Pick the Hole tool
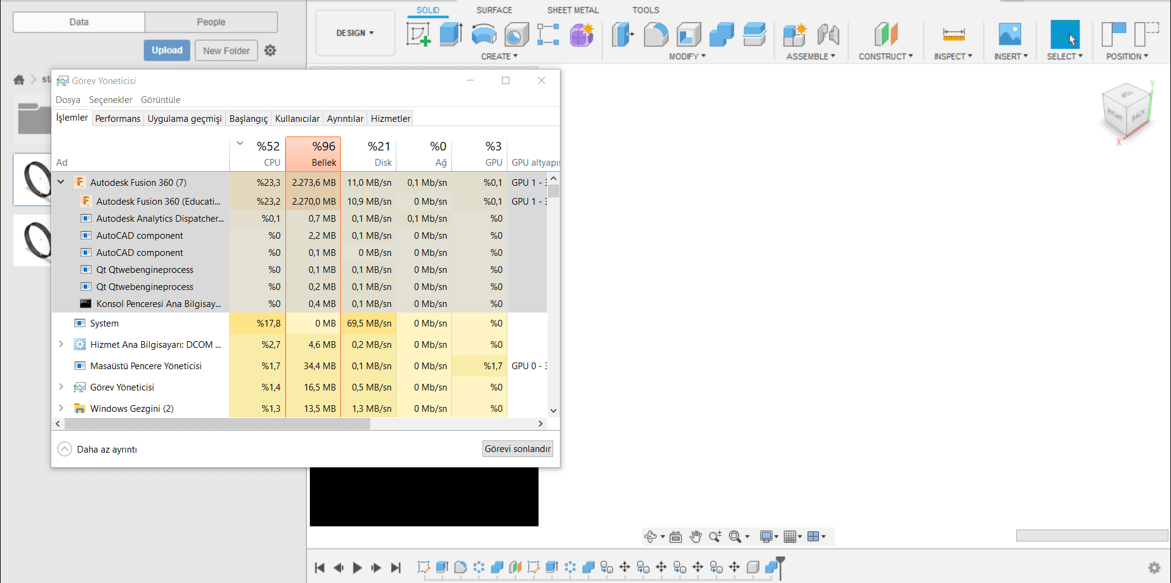Image resolution: width=1171 pixels, height=583 pixels. (517, 34)
